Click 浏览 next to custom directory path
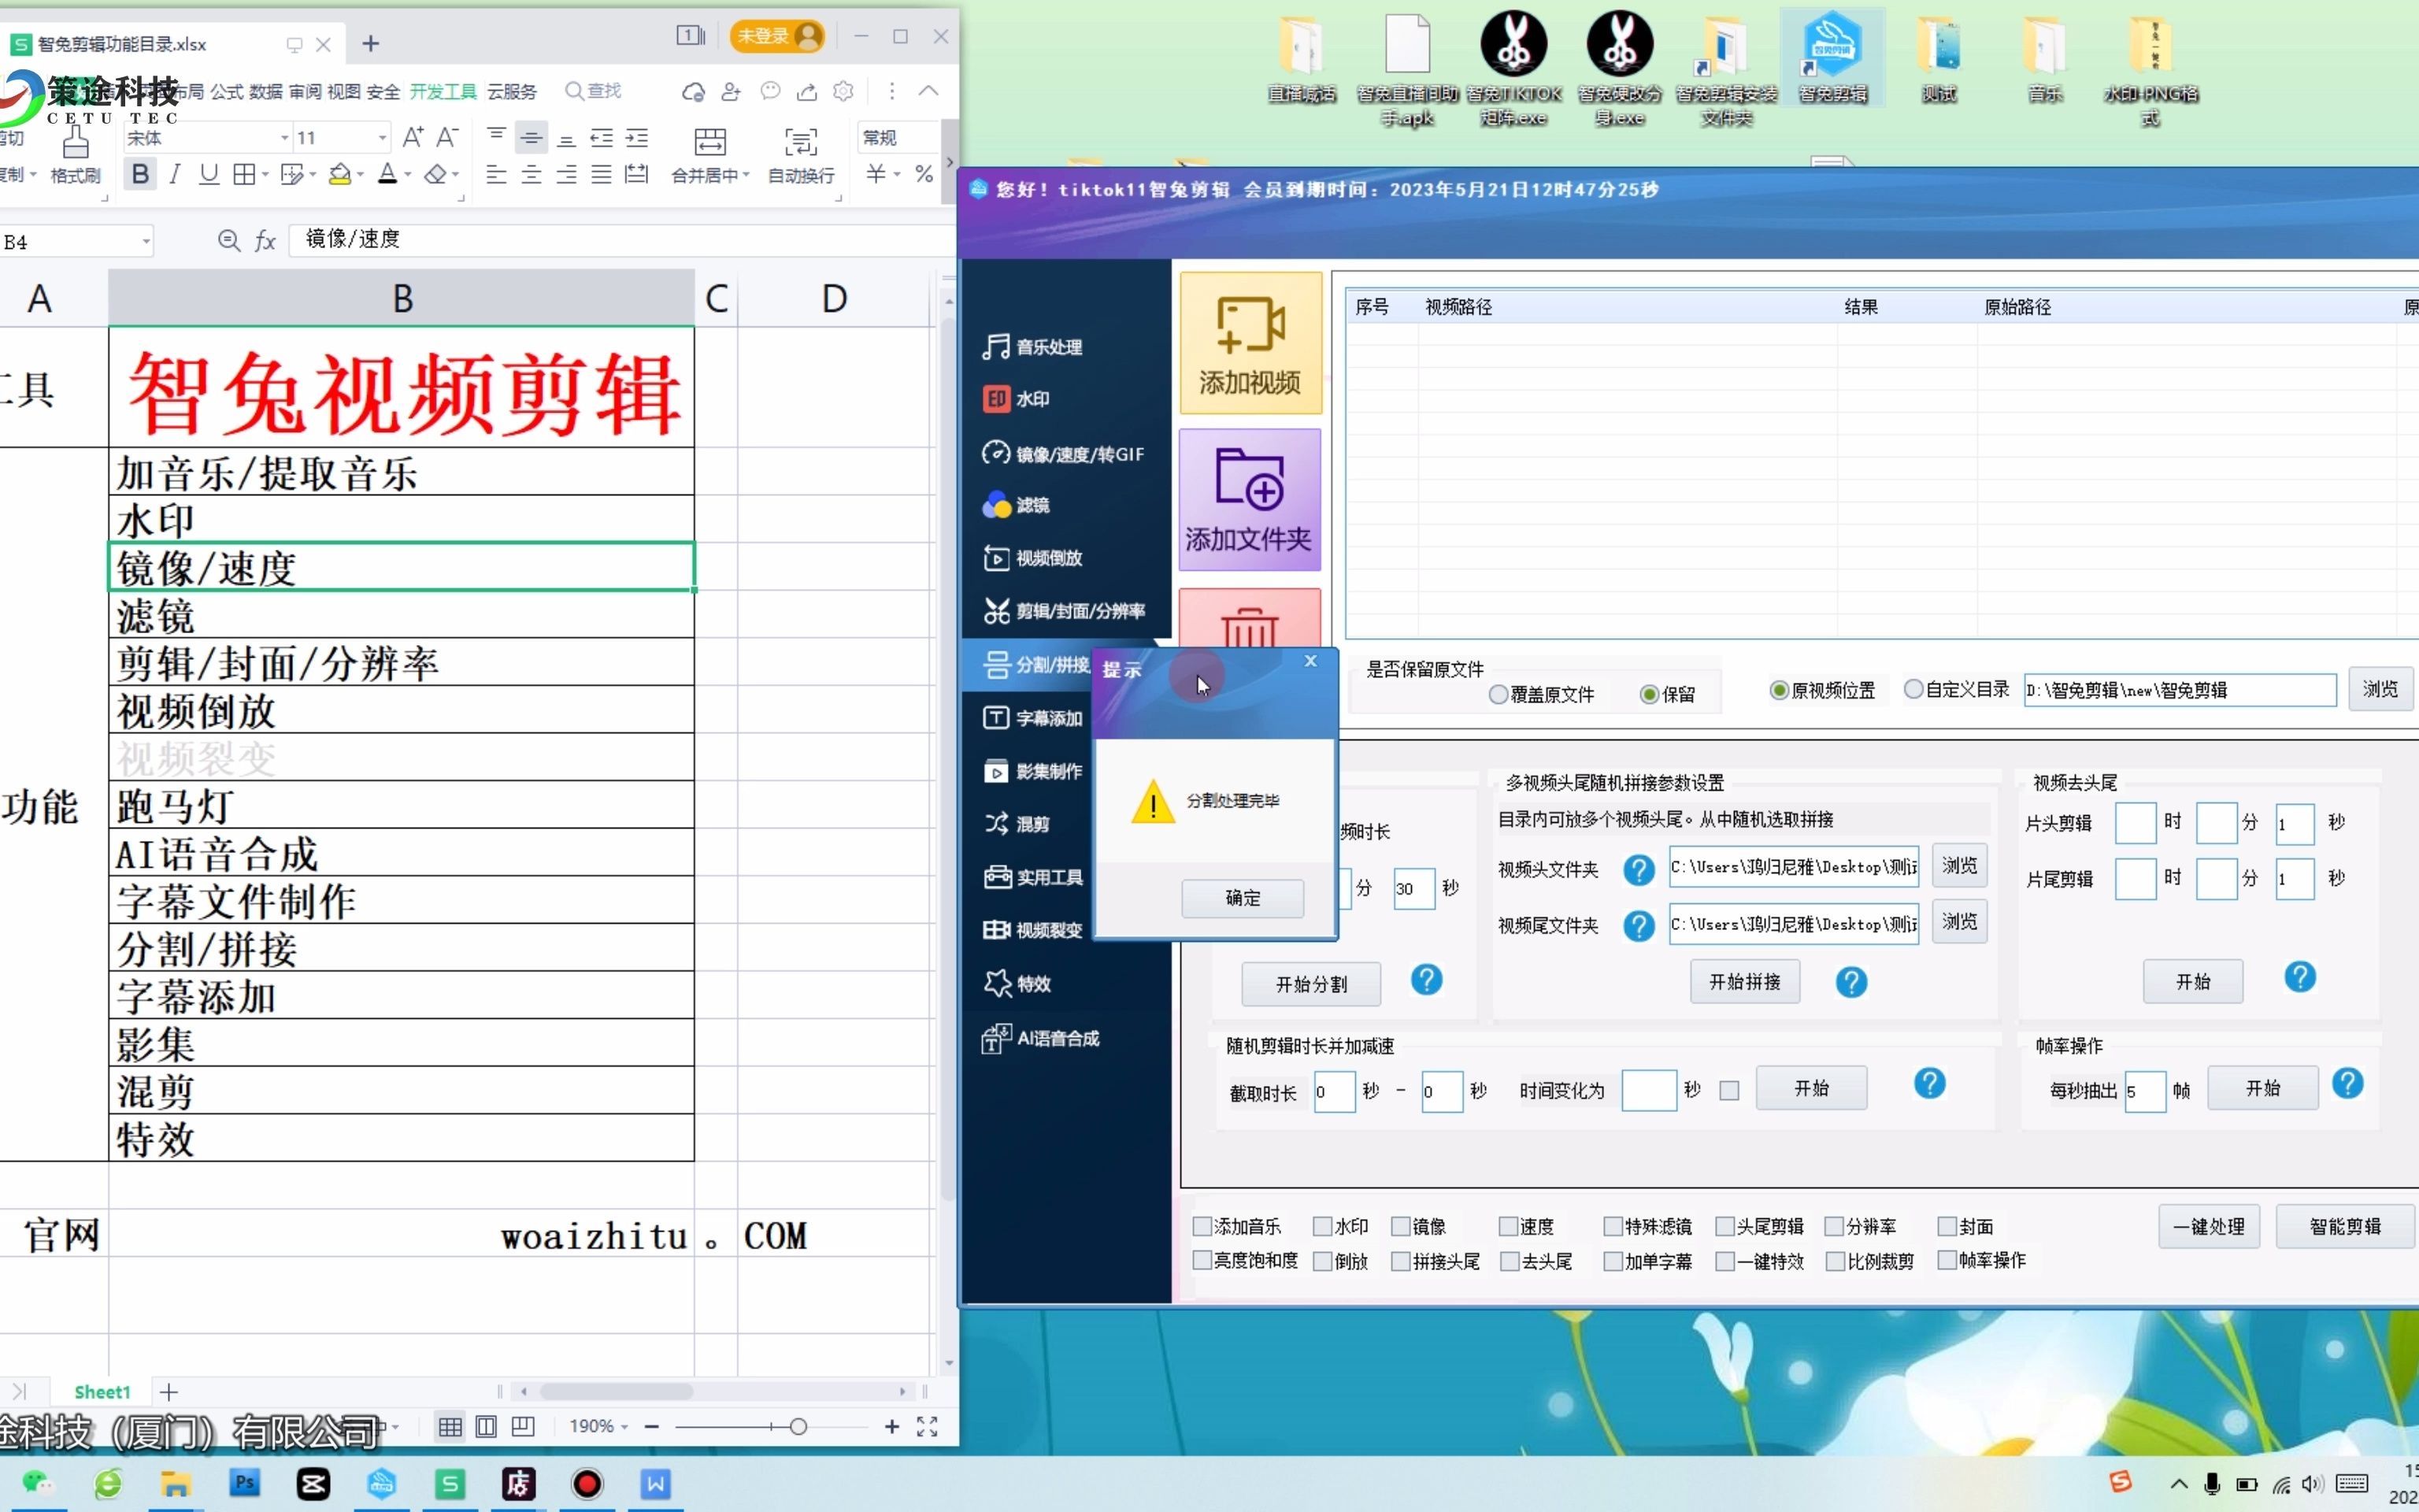 coord(2380,689)
